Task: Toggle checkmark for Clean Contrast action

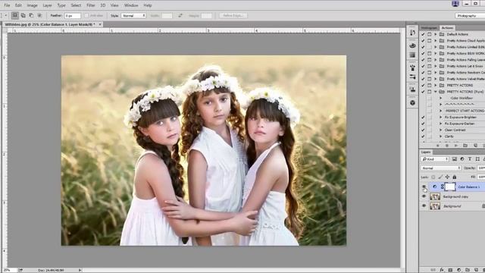Action: click(x=423, y=130)
